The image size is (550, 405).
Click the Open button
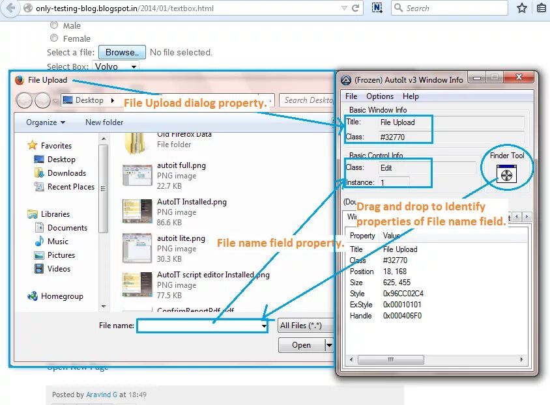pyautogui.click(x=301, y=345)
